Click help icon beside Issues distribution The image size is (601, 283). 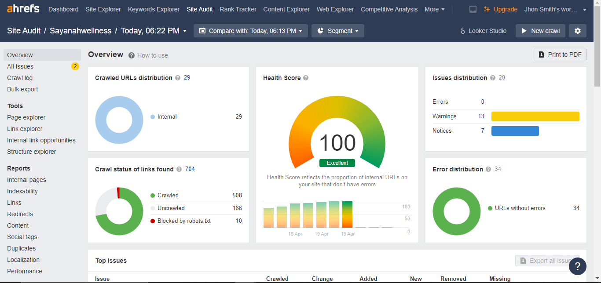493,78
